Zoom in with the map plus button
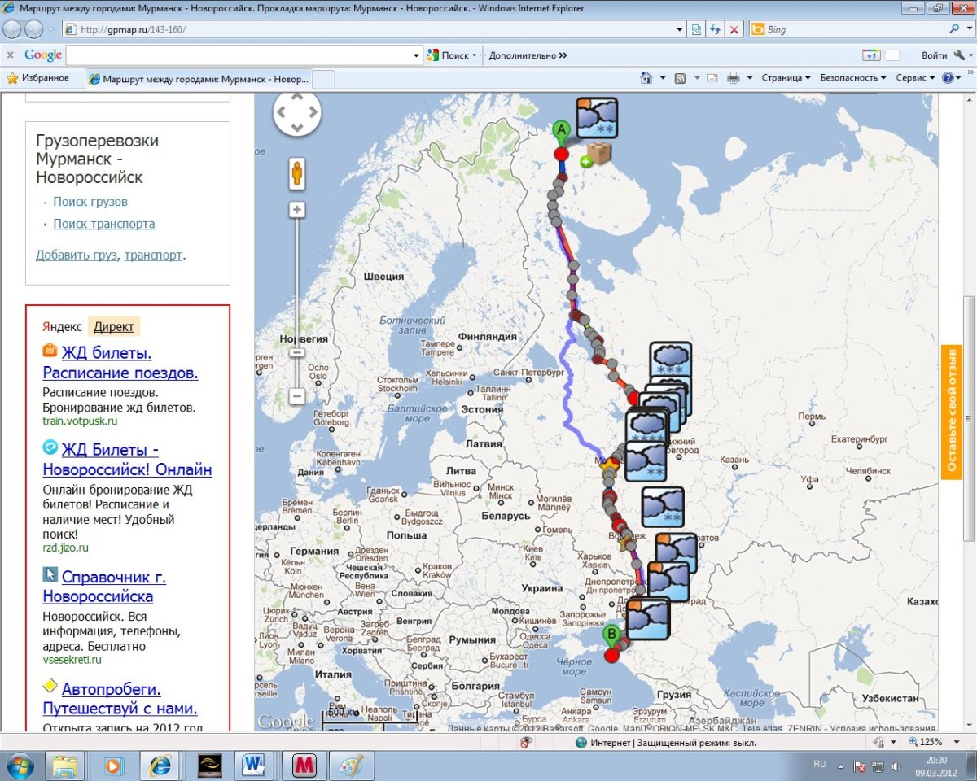This screenshot has width=977, height=781. click(297, 210)
